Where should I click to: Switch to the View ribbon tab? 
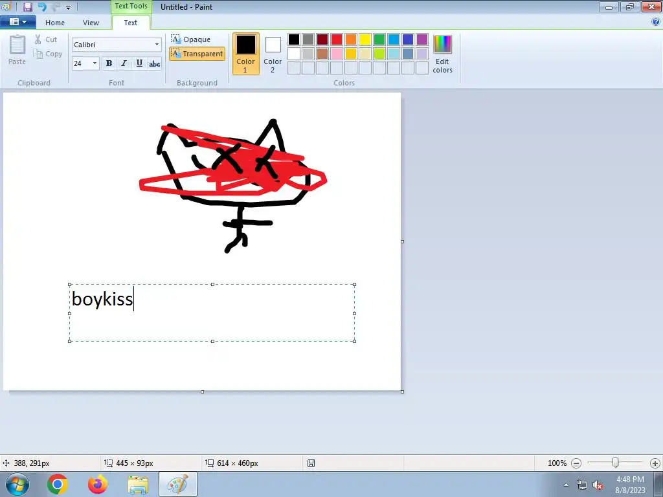click(x=91, y=23)
